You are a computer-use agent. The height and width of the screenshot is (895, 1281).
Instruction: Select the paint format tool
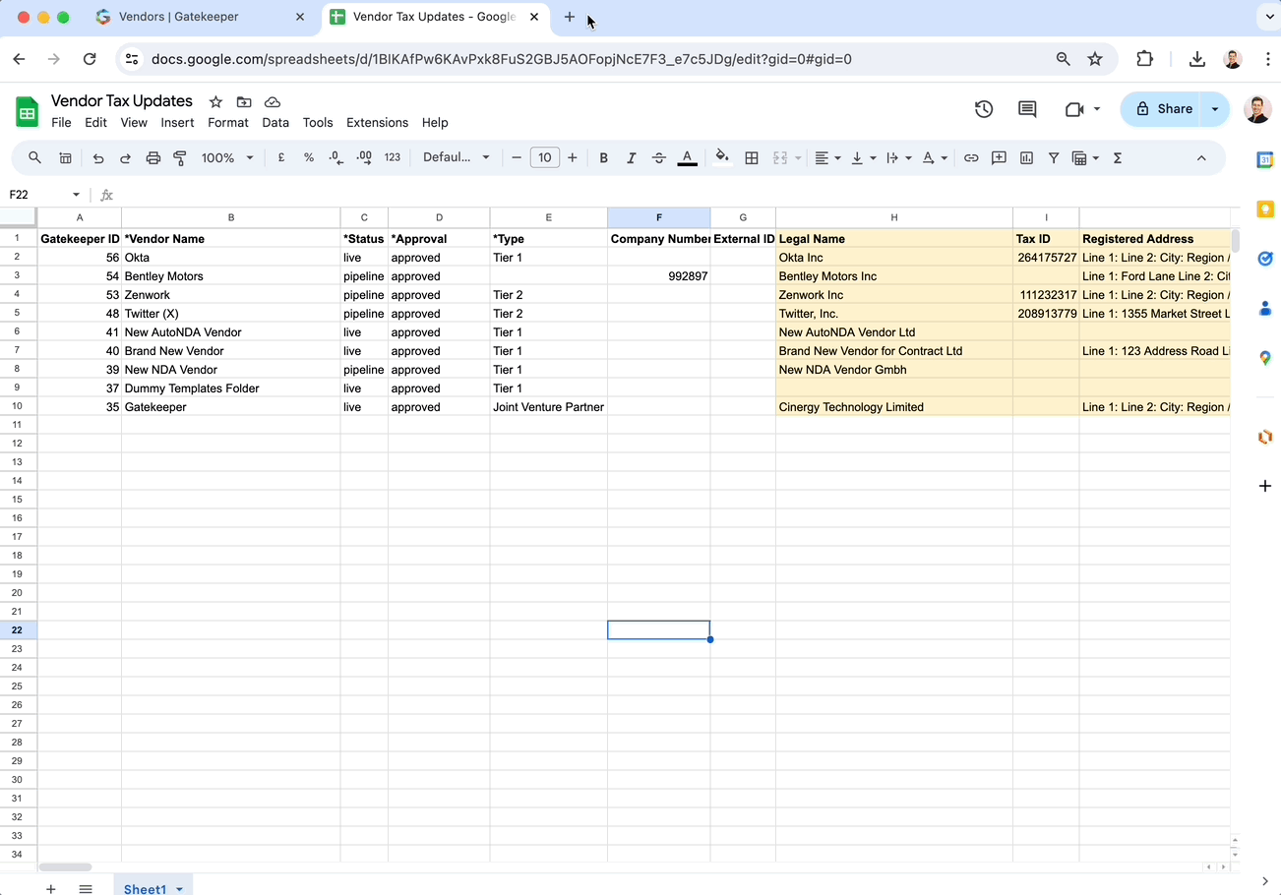click(x=180, y=157)
